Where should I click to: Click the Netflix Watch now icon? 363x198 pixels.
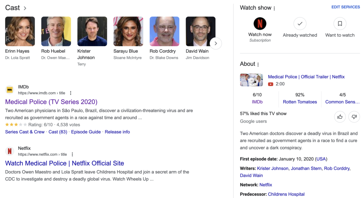(260, 24)
